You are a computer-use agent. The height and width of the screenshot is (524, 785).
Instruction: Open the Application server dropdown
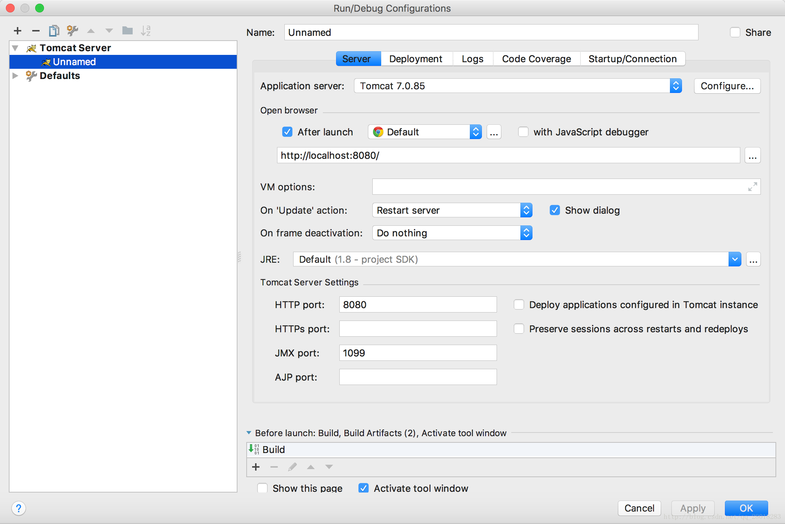pyautogui.click(x=518, y=86)
